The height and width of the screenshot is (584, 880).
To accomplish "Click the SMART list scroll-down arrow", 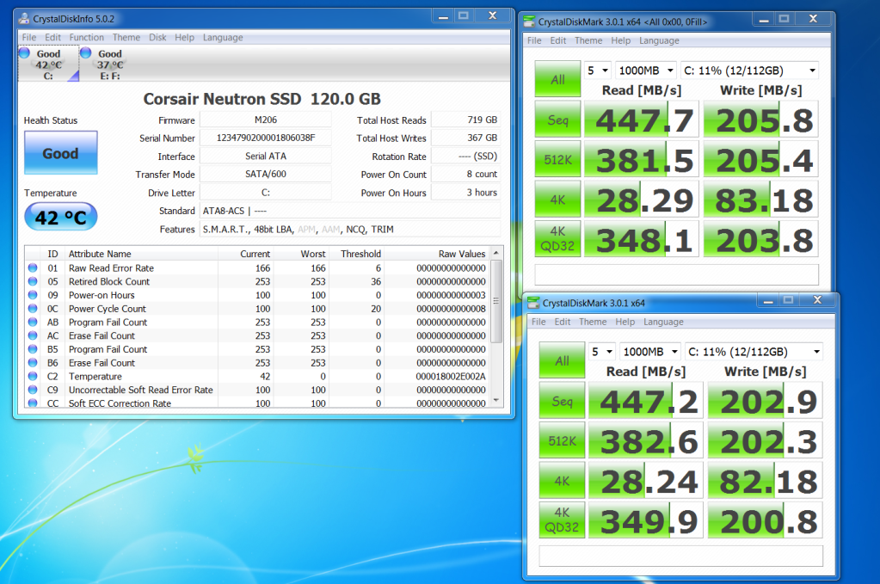I will pyautogui.click(x=496, y=400).
